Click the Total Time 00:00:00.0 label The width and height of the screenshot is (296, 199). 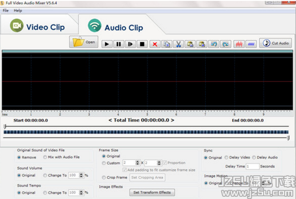tap(141, 120)
